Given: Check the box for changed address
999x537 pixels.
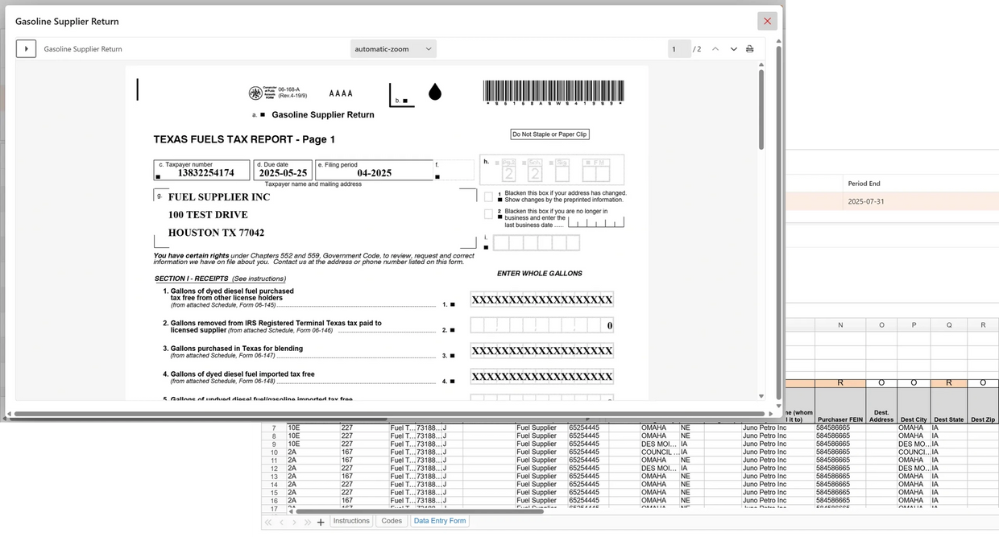Looking at the screenshot, I should pos(489,194).
